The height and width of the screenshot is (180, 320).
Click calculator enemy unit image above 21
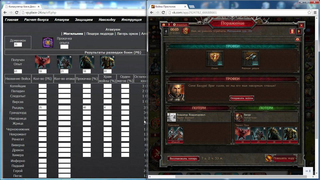(x=64, y=62)
